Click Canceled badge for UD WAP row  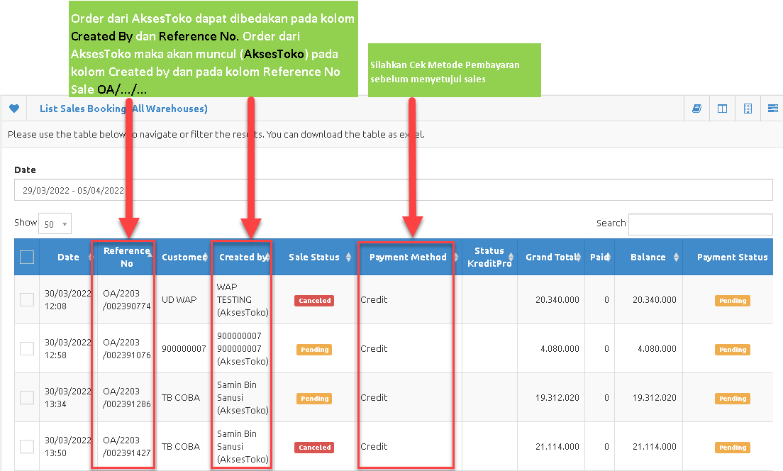[314, 300]
